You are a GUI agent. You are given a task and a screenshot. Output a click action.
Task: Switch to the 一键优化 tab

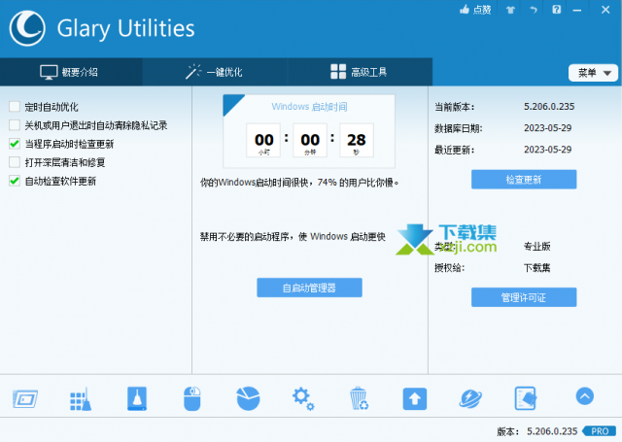[x=214, y=72]
